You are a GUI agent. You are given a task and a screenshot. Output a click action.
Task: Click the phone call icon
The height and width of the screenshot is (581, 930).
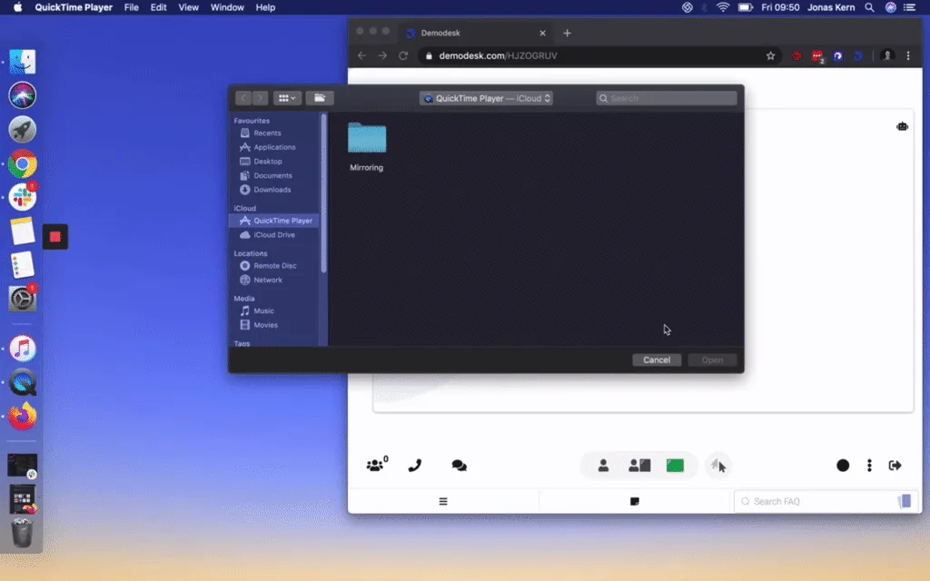click(415, 466)
